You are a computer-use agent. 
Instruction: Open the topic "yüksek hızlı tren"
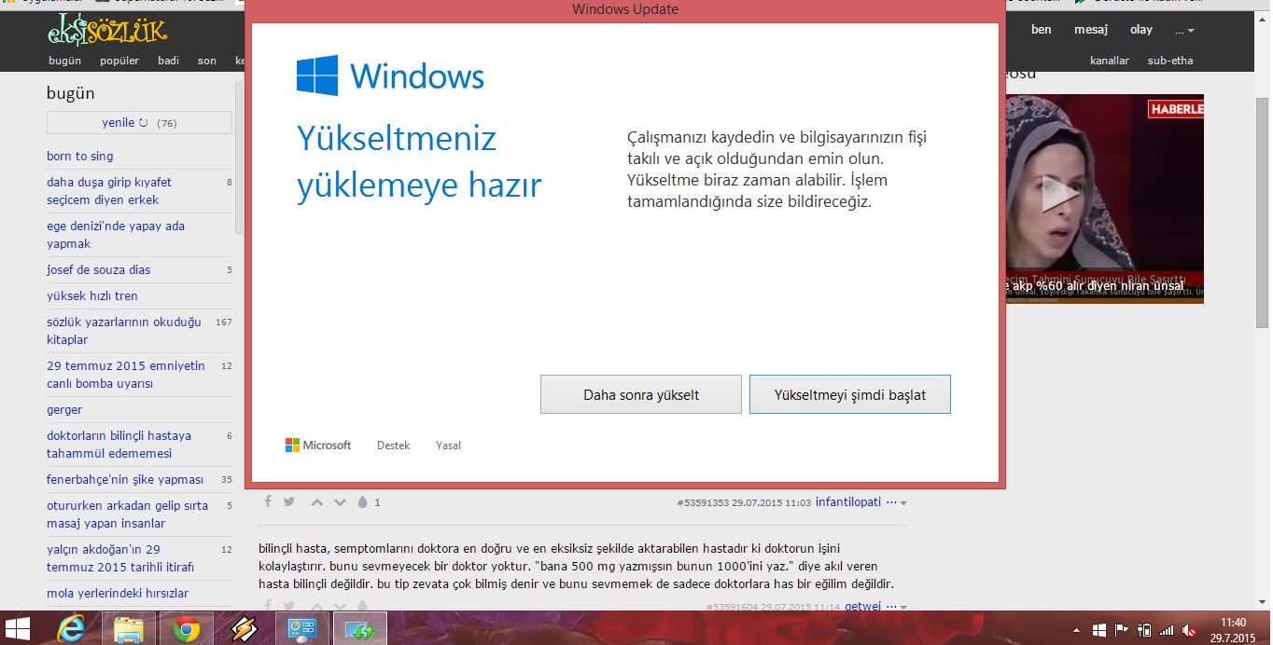coord(92,295)
